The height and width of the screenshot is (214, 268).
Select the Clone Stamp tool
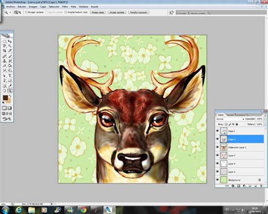pos(5,61)
